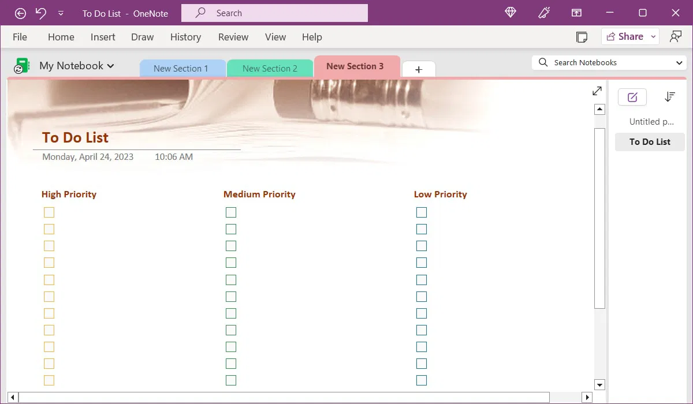Check the first High Priority checkbox
The width and height of the screenshot is (693, 404).
click(49, 212)
